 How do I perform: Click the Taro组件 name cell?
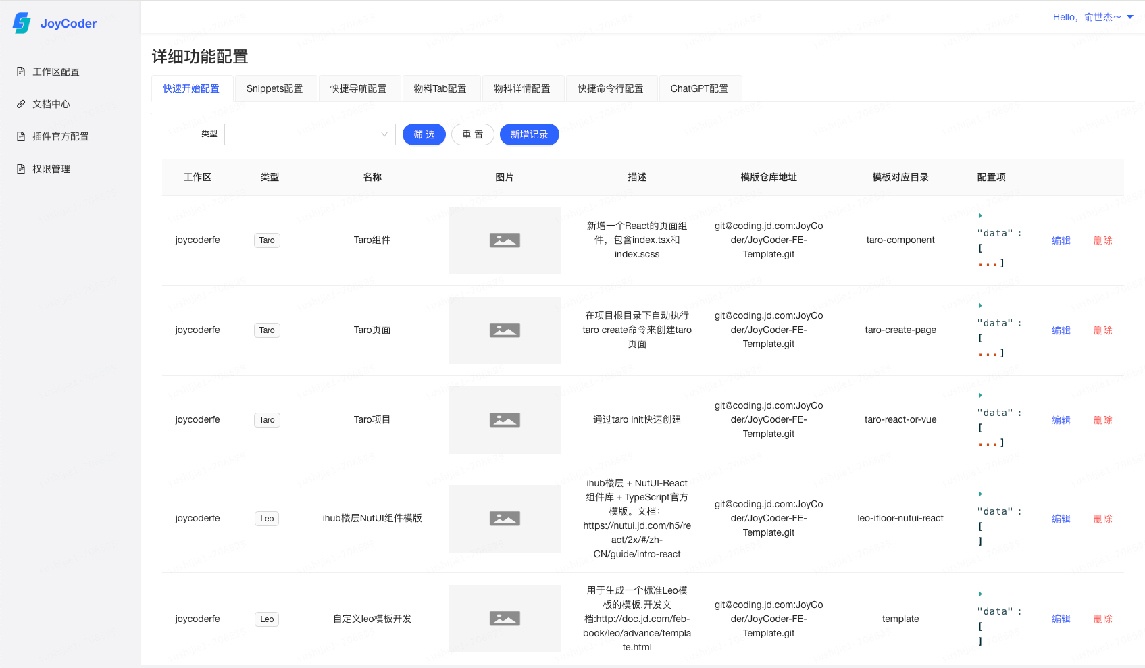372,240
